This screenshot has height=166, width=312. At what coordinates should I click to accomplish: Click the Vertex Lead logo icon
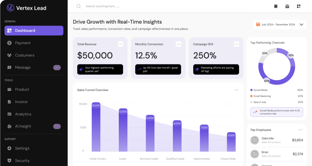[x=10, y=8]
